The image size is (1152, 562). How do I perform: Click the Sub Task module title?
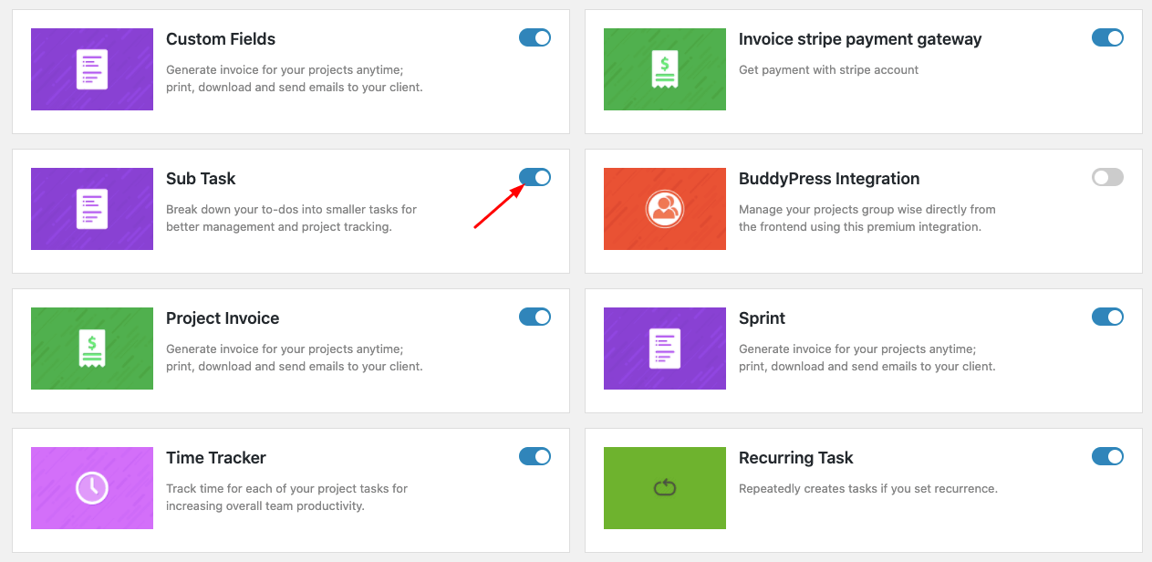point(200,178)
